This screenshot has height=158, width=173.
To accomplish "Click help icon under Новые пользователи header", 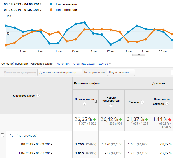I will click(x=111, y=105).
